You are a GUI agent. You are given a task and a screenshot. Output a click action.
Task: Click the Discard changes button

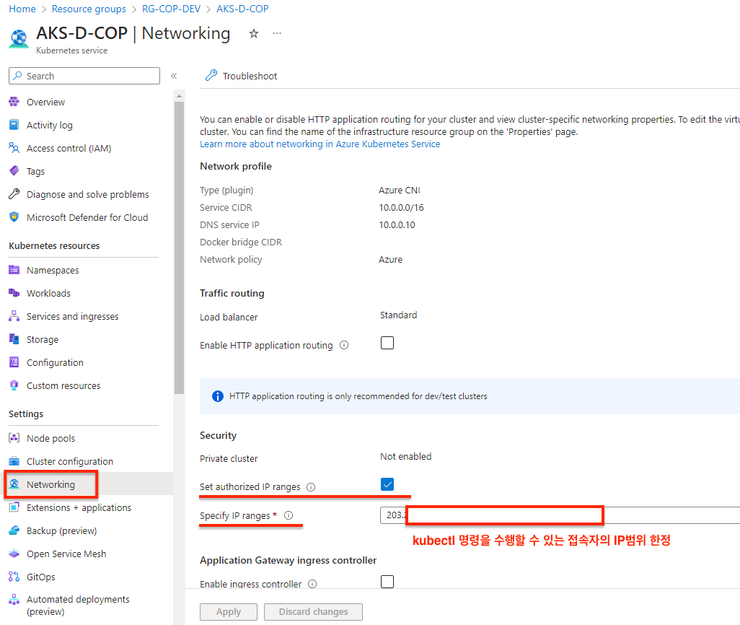pyautogui.click(x=313, y=612)
